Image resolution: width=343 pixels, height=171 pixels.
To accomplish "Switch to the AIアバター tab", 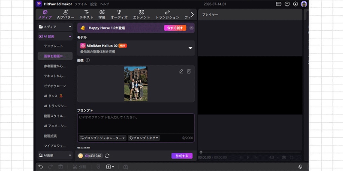I will coord(66,15).
